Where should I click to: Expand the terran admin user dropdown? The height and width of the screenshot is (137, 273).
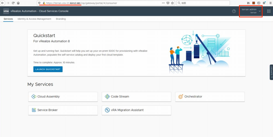[x=251, y=11]
